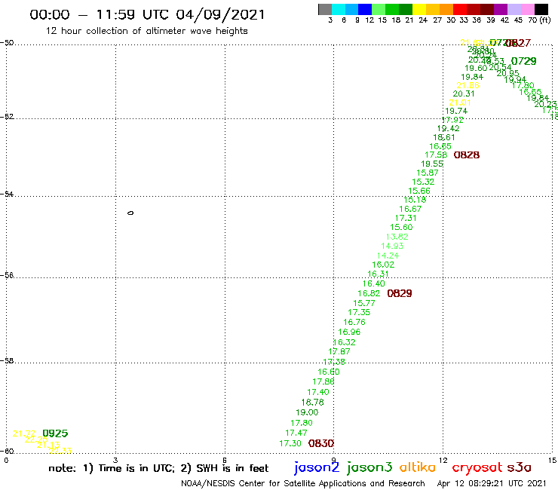This screenshot has height=490, width=558.
Task: Click the 16.82 wave height value
Action: tap(369, 293)
